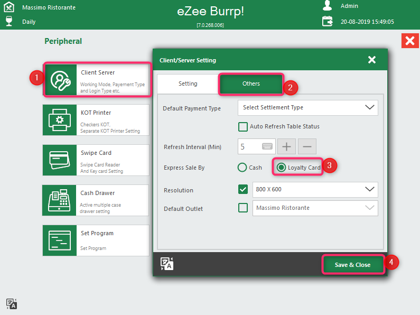Image resolution: width=420 pixels, height=315 pixels.
Task: Open the Massimo Ristorante outlet dropdown
Action: (315, 208)
